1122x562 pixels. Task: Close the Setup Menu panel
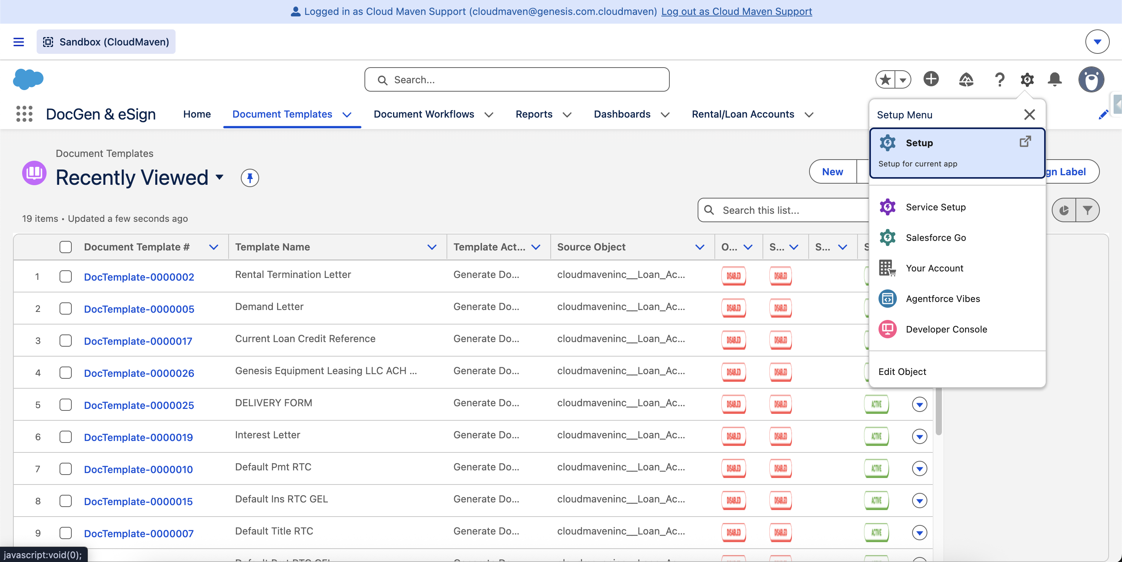click(1029, 115)
